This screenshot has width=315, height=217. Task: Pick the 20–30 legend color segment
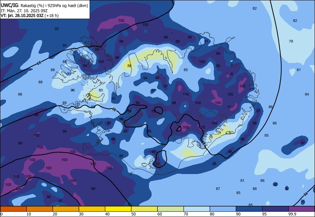(x=66, y=209)
